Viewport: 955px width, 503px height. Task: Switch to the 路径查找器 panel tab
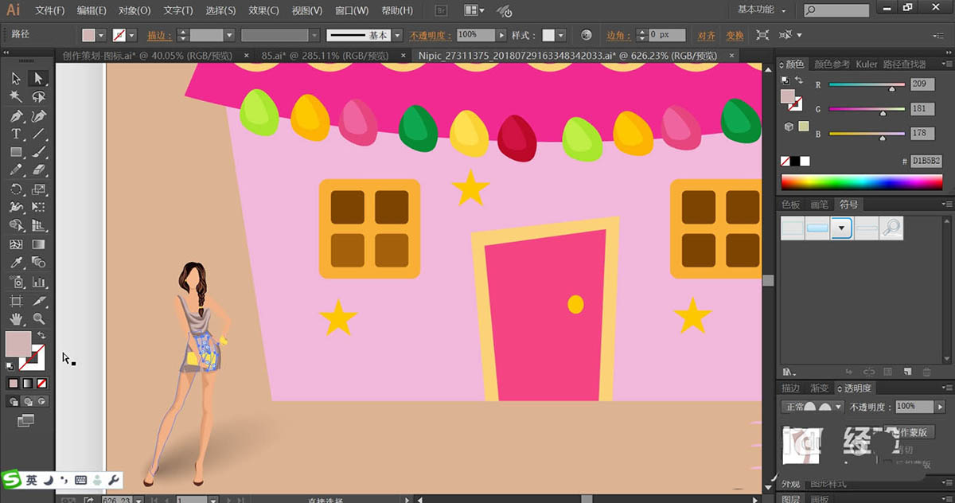904,64
